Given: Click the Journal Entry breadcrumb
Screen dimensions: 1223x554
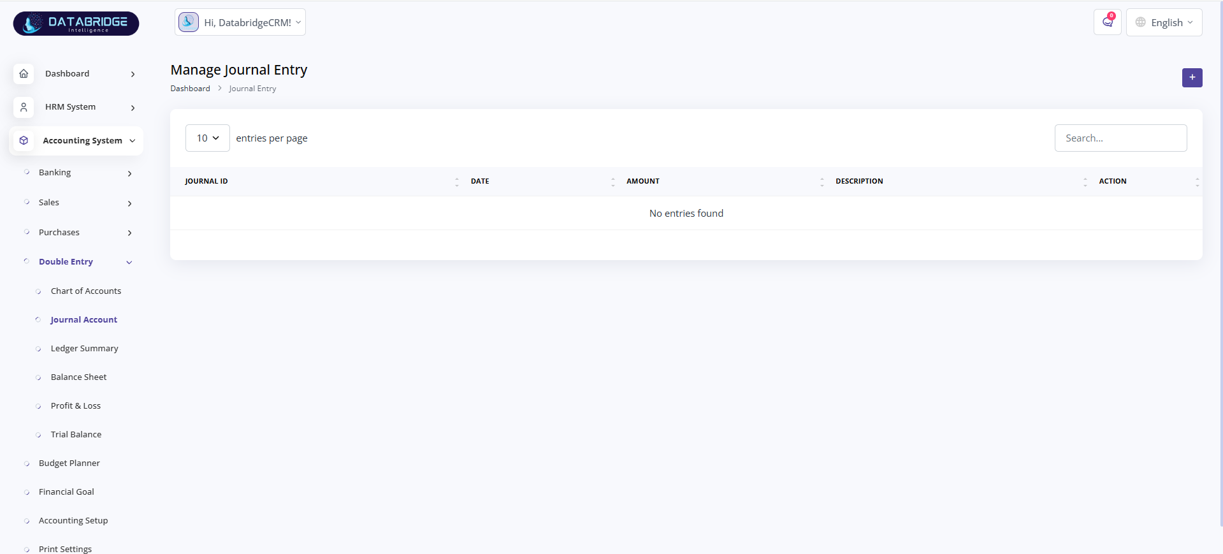Looking at the screenshot, I should tap(252, 89).
